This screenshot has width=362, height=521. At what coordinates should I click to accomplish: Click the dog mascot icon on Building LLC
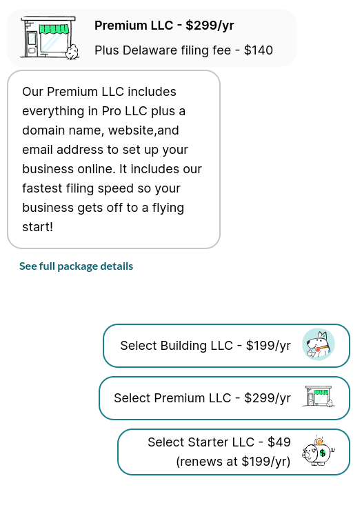click(318, 344)
